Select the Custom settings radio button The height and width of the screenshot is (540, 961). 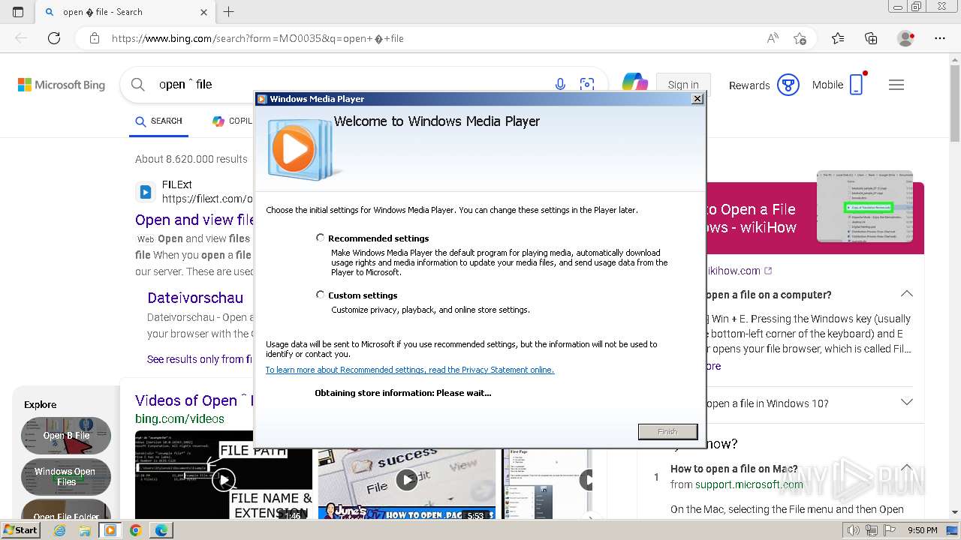tap(321, 295)
